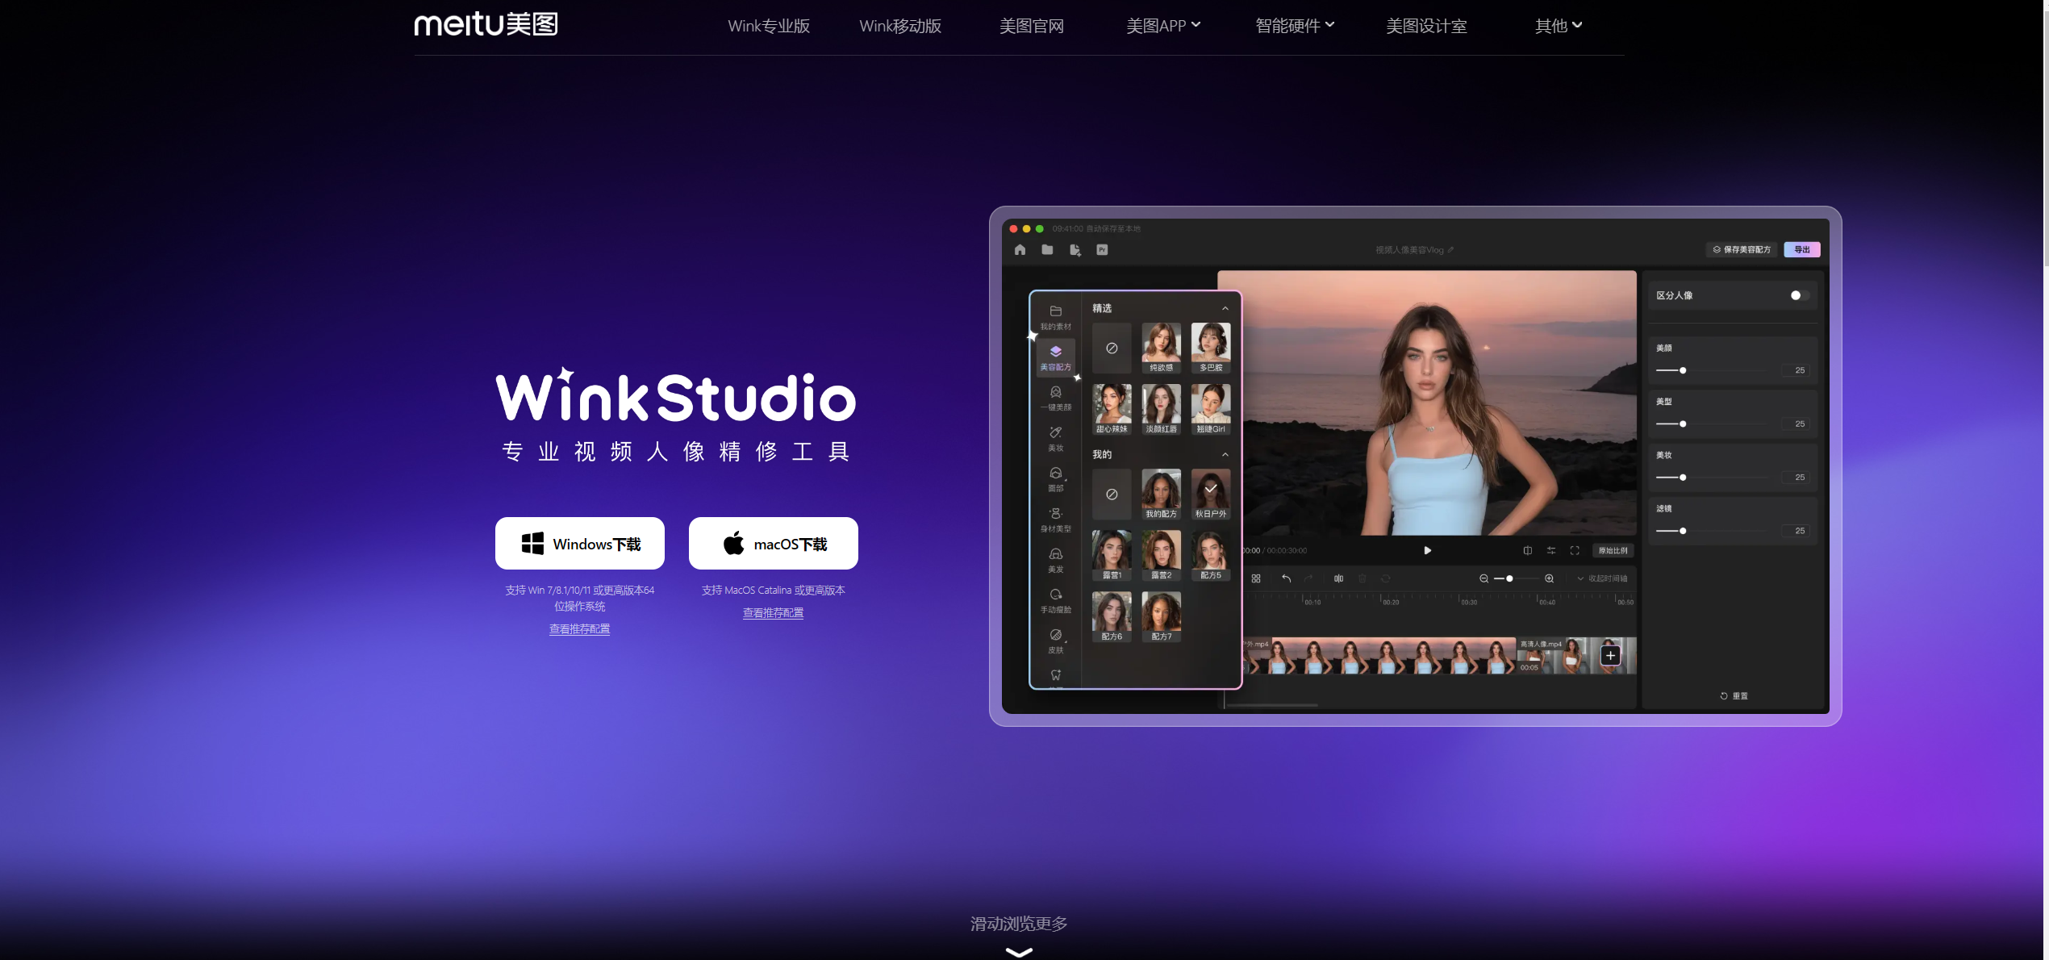The width and height of the screenshot is (2049, 960).
Task: Click the timeline zoom slider handle
Action: point(1509,578)
